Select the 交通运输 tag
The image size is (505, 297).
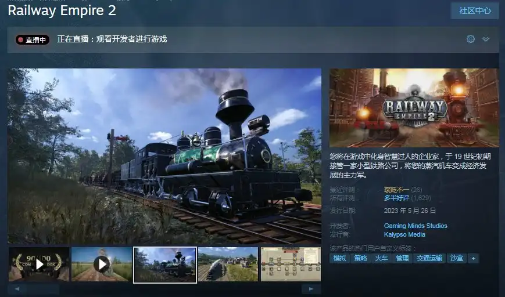click(x=429, y=258)
